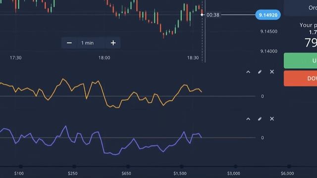The width and height of the screenshot is (317, 178).
Task: Click the current price marker dot
Action: 202,15
